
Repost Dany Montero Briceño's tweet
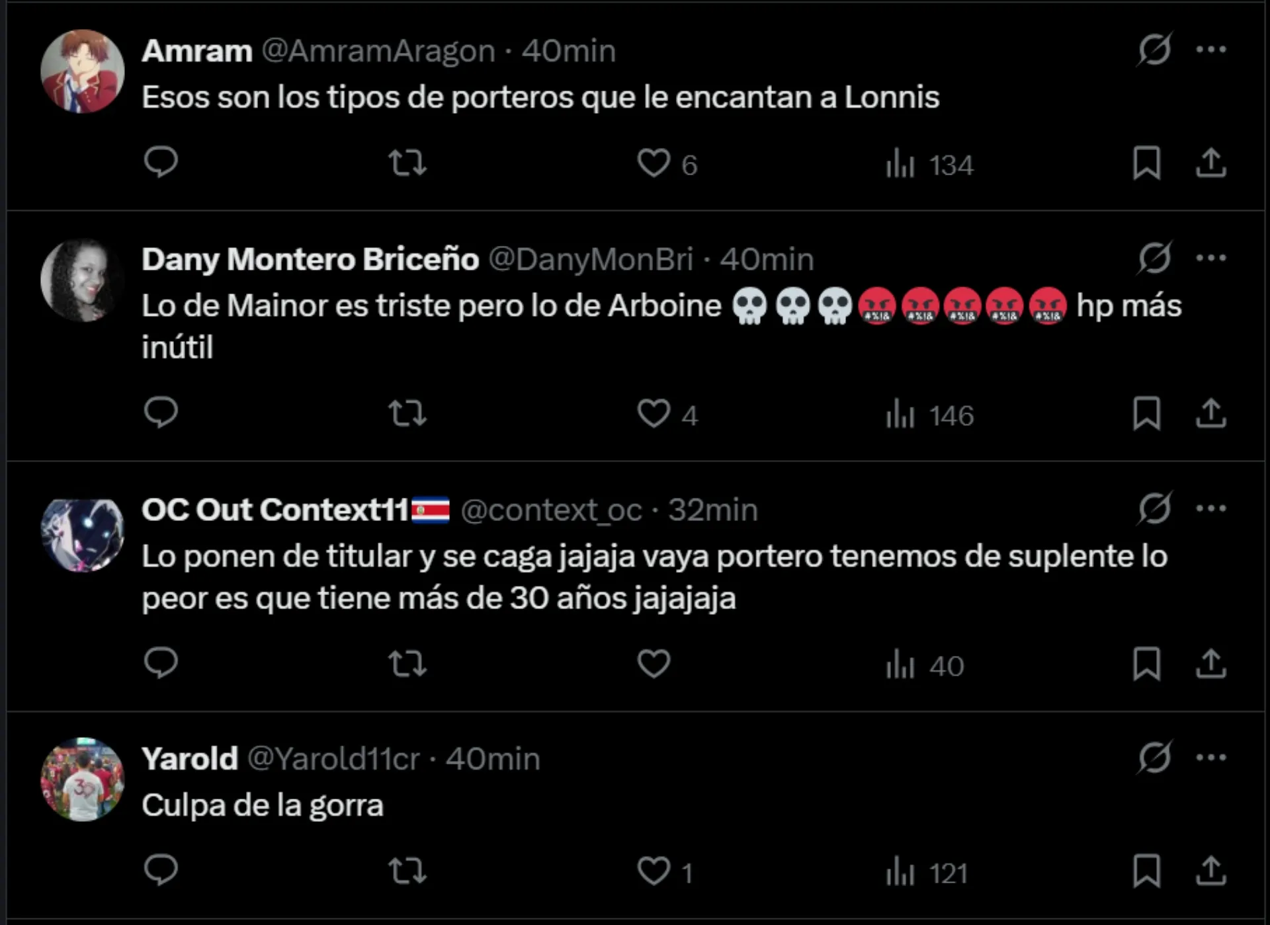[x=407, y=413]
